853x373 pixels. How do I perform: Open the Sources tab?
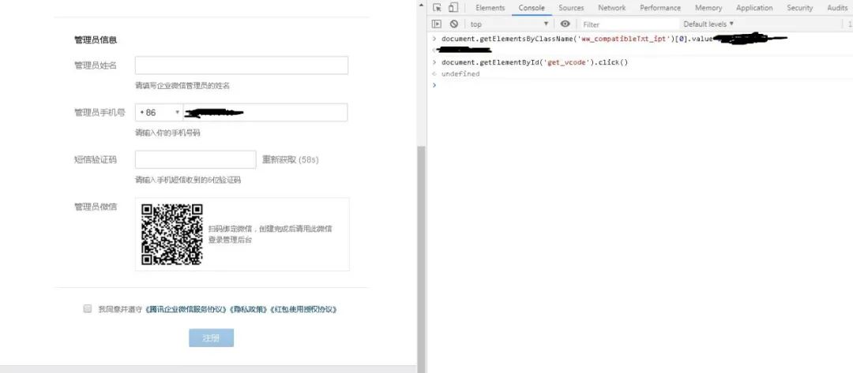click(571, 8)
